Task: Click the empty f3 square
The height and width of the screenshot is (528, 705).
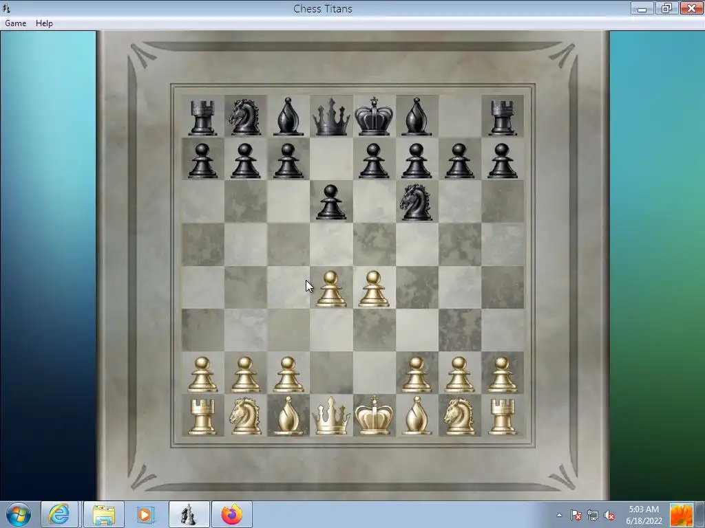Action: pos(417,330)
